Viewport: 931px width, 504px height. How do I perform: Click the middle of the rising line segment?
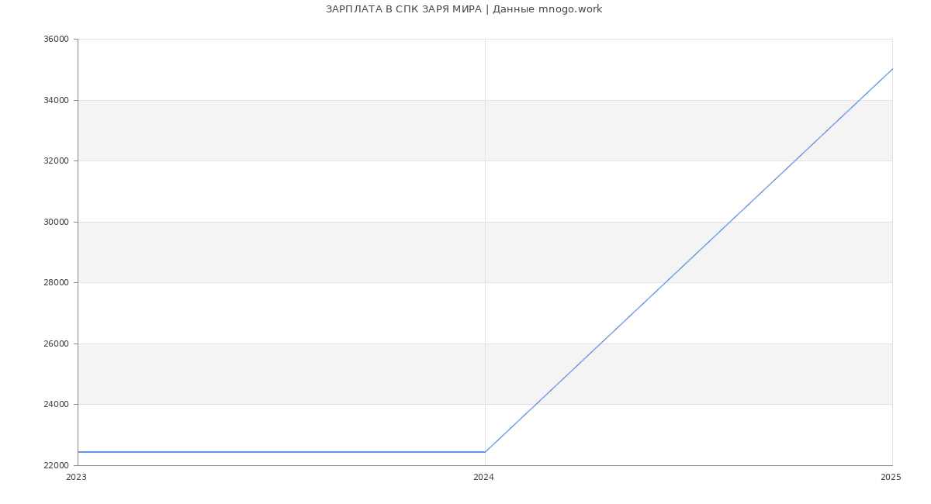click(x=689, y=261)
